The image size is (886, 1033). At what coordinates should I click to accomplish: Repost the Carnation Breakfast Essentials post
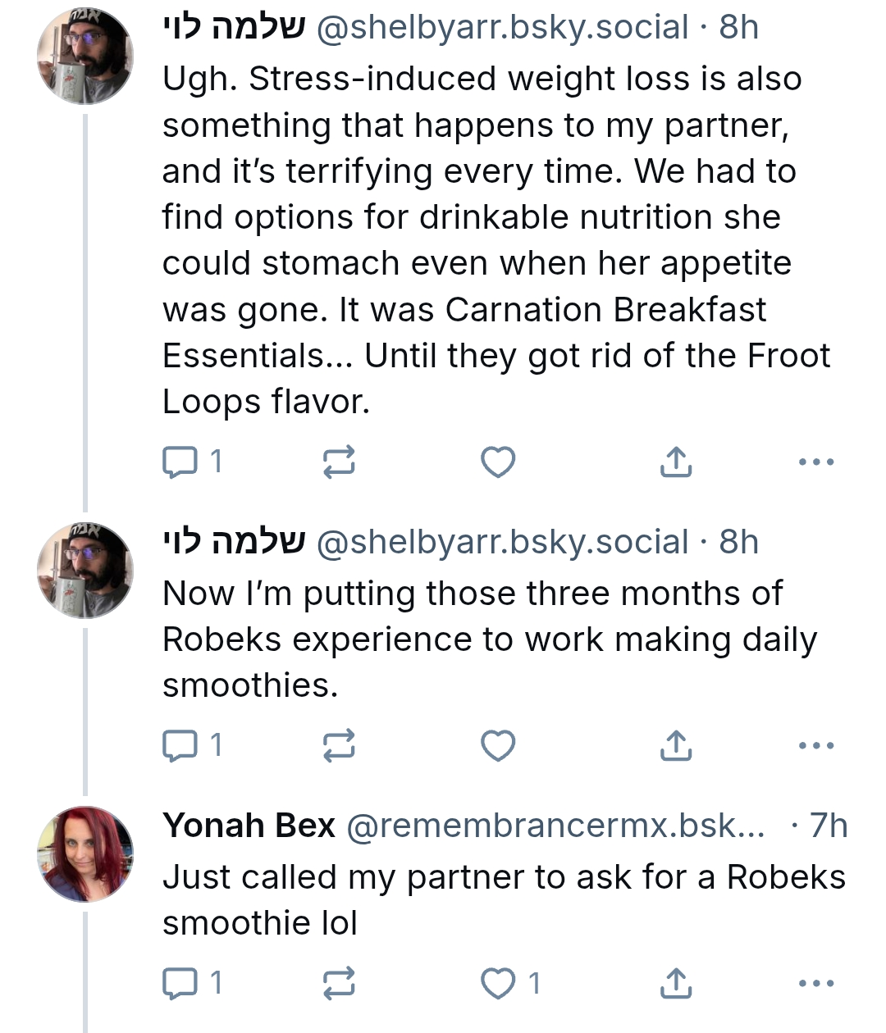(338, 462)
